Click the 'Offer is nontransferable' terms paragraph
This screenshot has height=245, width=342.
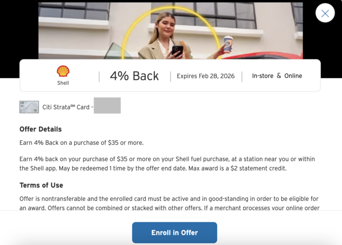(x=169, y=203)
